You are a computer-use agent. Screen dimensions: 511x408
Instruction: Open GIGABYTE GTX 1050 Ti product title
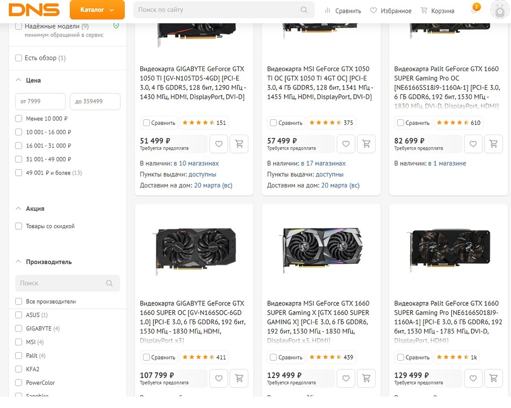pos(193,83)
